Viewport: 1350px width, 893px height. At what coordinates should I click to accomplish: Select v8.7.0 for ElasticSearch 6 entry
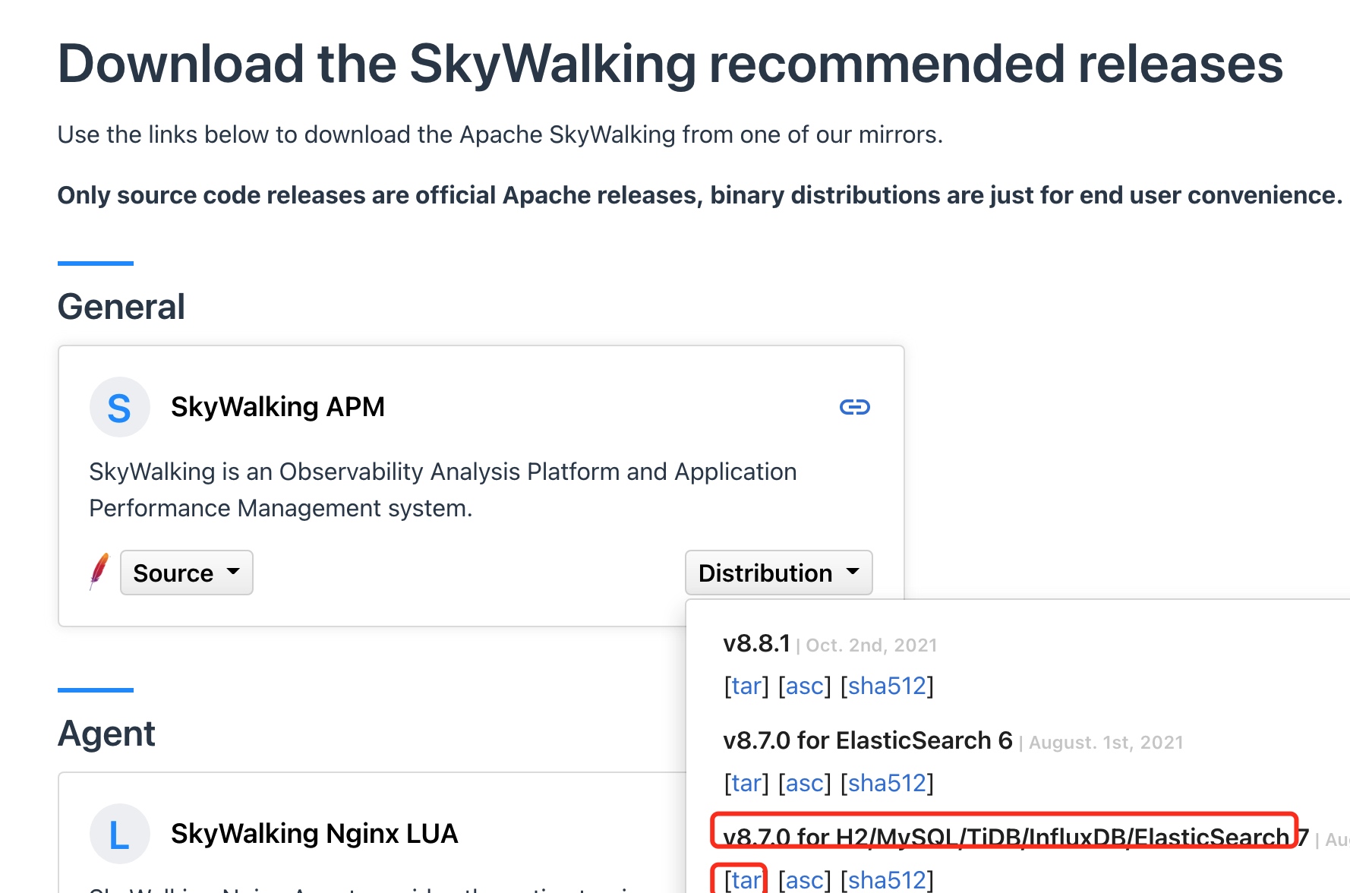pos(867,740)
